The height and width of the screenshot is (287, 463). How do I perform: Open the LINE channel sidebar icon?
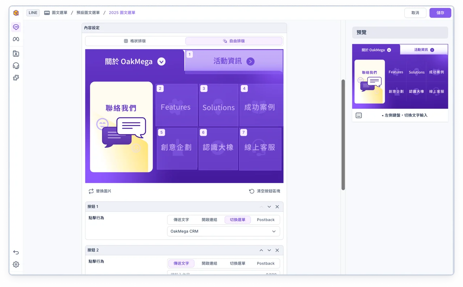(x=16, y=27)
